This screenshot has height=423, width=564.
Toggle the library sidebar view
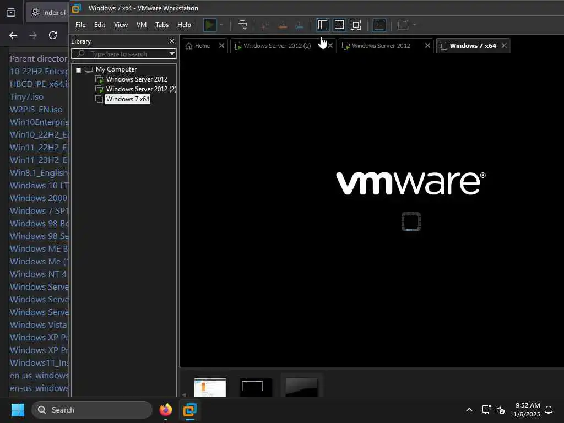click(323, 25)
